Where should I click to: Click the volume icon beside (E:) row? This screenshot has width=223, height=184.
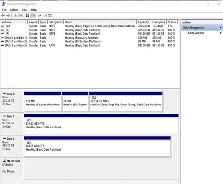(x=3, y=30)
